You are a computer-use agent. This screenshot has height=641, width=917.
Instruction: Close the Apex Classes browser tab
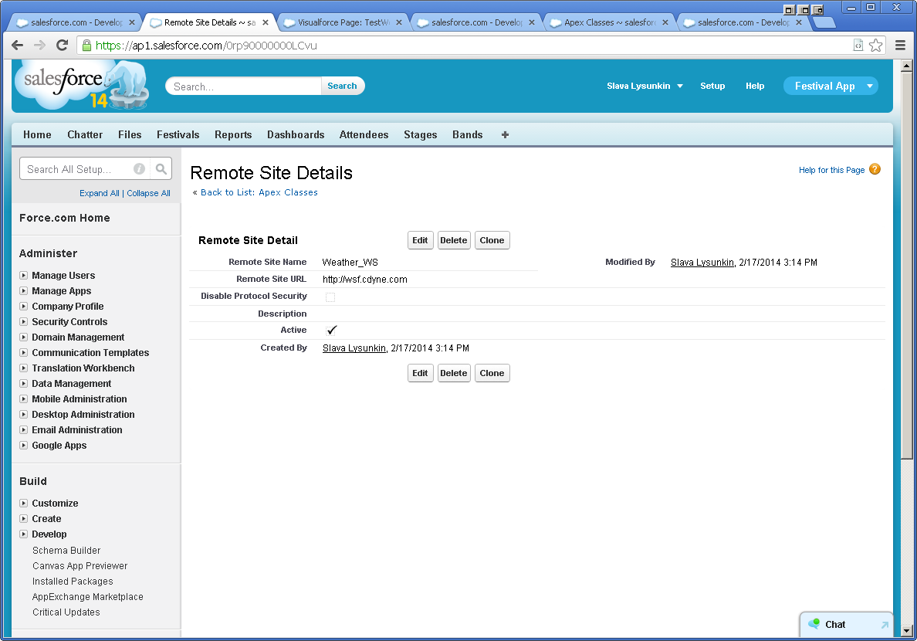click(x=665, y=22)
